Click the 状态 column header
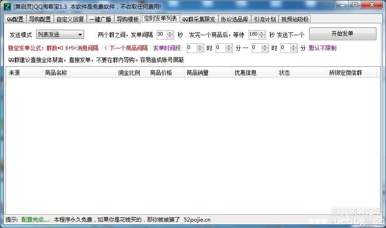The height and width of the screenshot is (228, 386). (x=301, y=73)
